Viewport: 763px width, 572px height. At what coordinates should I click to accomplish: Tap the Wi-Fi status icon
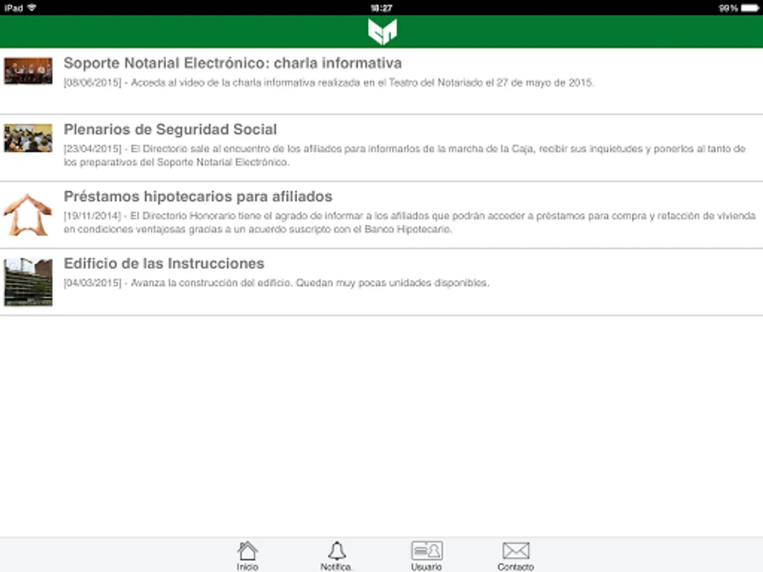(32, 8)
